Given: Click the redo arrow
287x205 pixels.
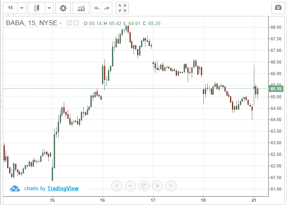Looking at the screenshot, I should pyautogui.click(x=107, y=8).
